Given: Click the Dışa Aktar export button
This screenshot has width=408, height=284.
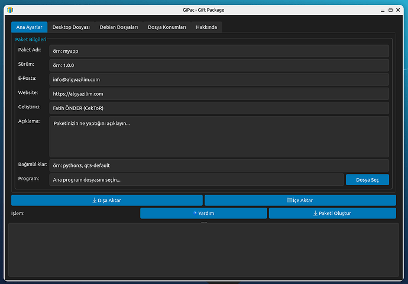Looking at the screenshot, I should 107,200.
